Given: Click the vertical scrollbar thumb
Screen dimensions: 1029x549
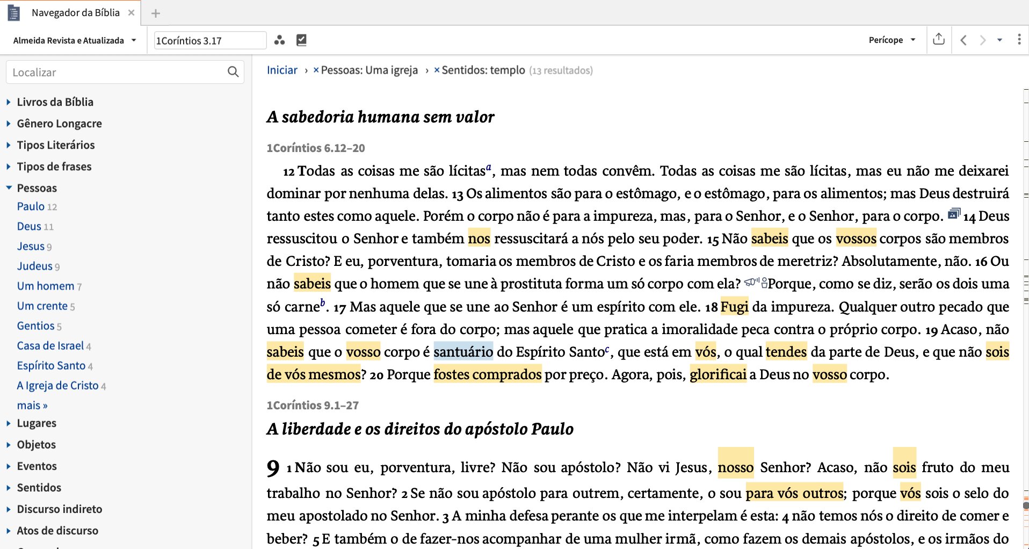Looking at the screenshot, I should coord(1026,505).
